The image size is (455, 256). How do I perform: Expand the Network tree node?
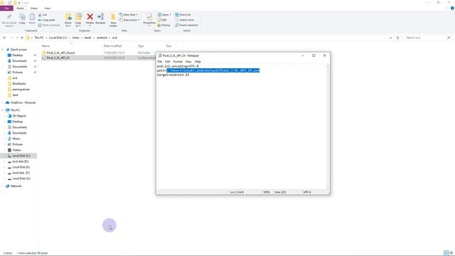coord(3,186)
